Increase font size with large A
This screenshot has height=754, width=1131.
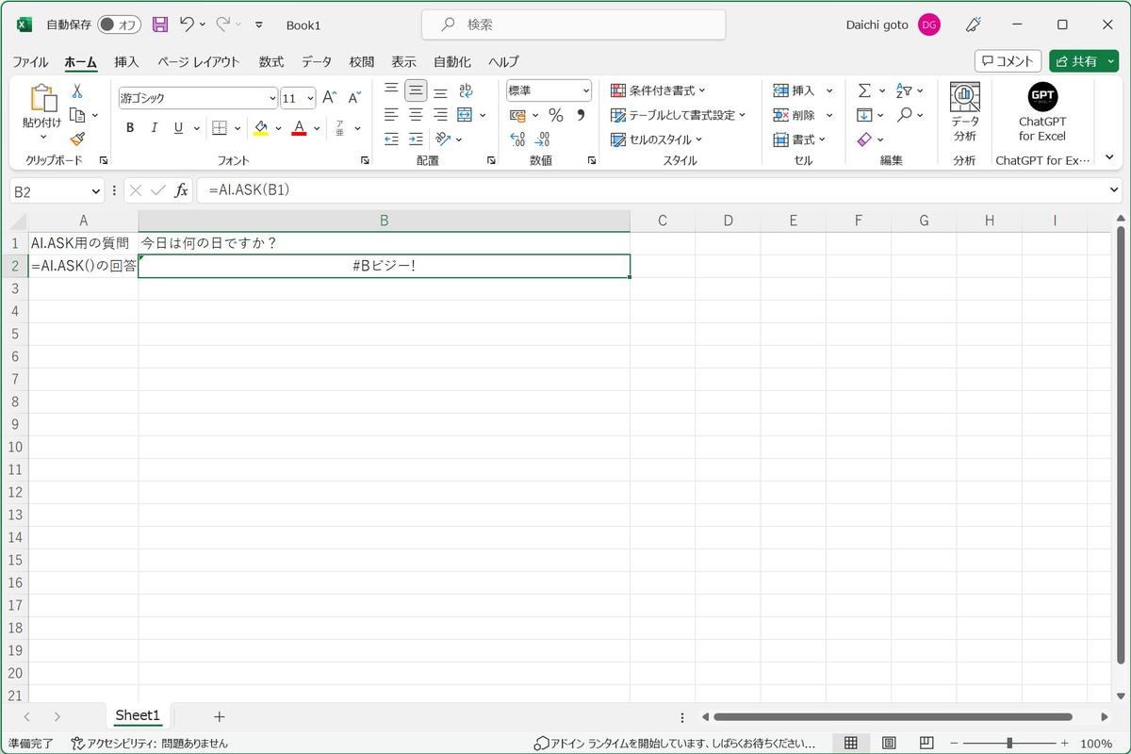[x=329, y=98]
